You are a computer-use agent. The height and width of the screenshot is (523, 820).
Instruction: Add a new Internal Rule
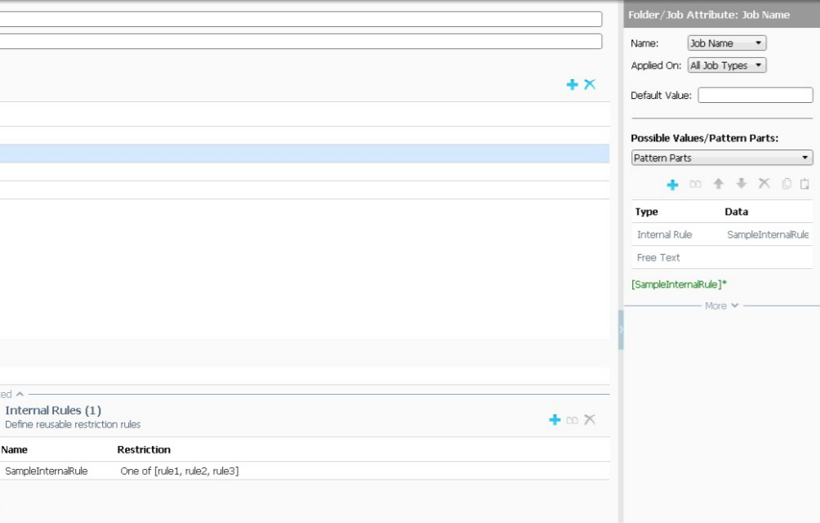(x=555, y=420)
